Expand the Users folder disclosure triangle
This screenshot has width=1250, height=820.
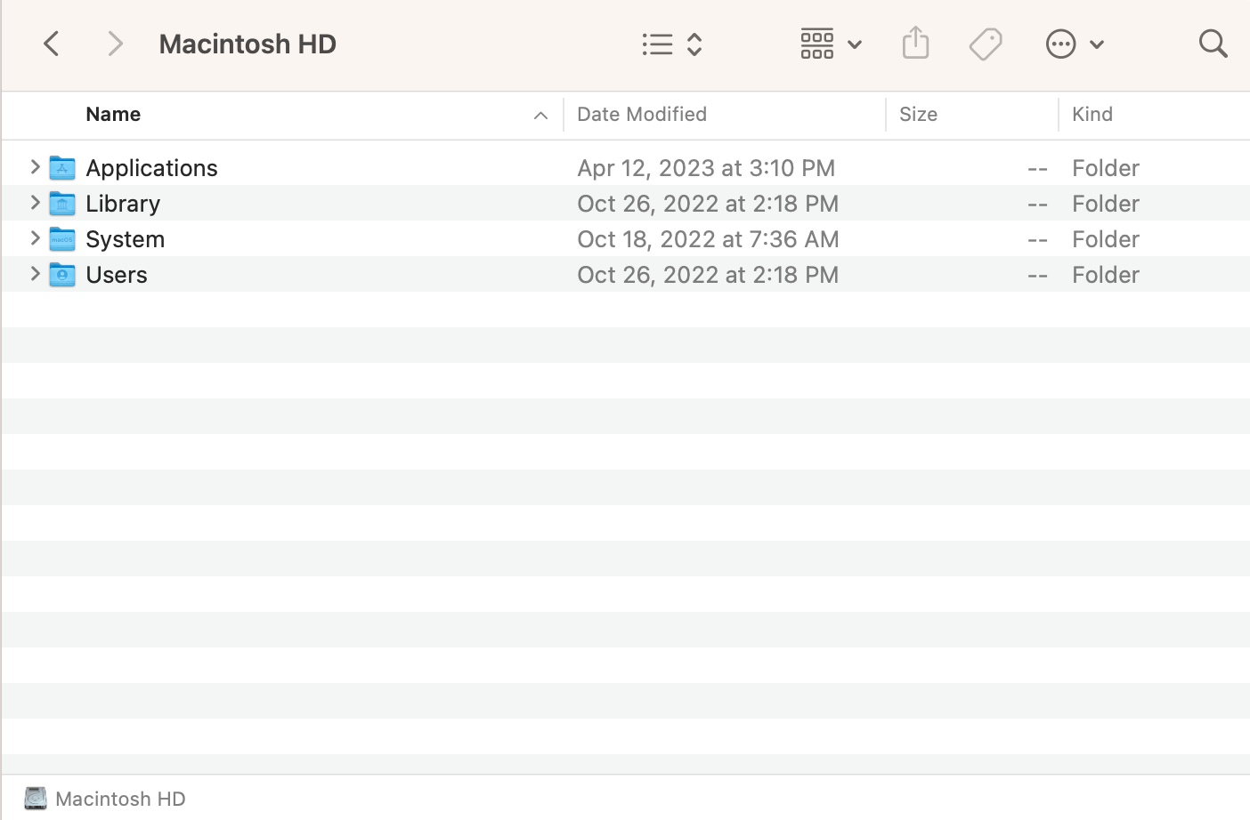34,274
